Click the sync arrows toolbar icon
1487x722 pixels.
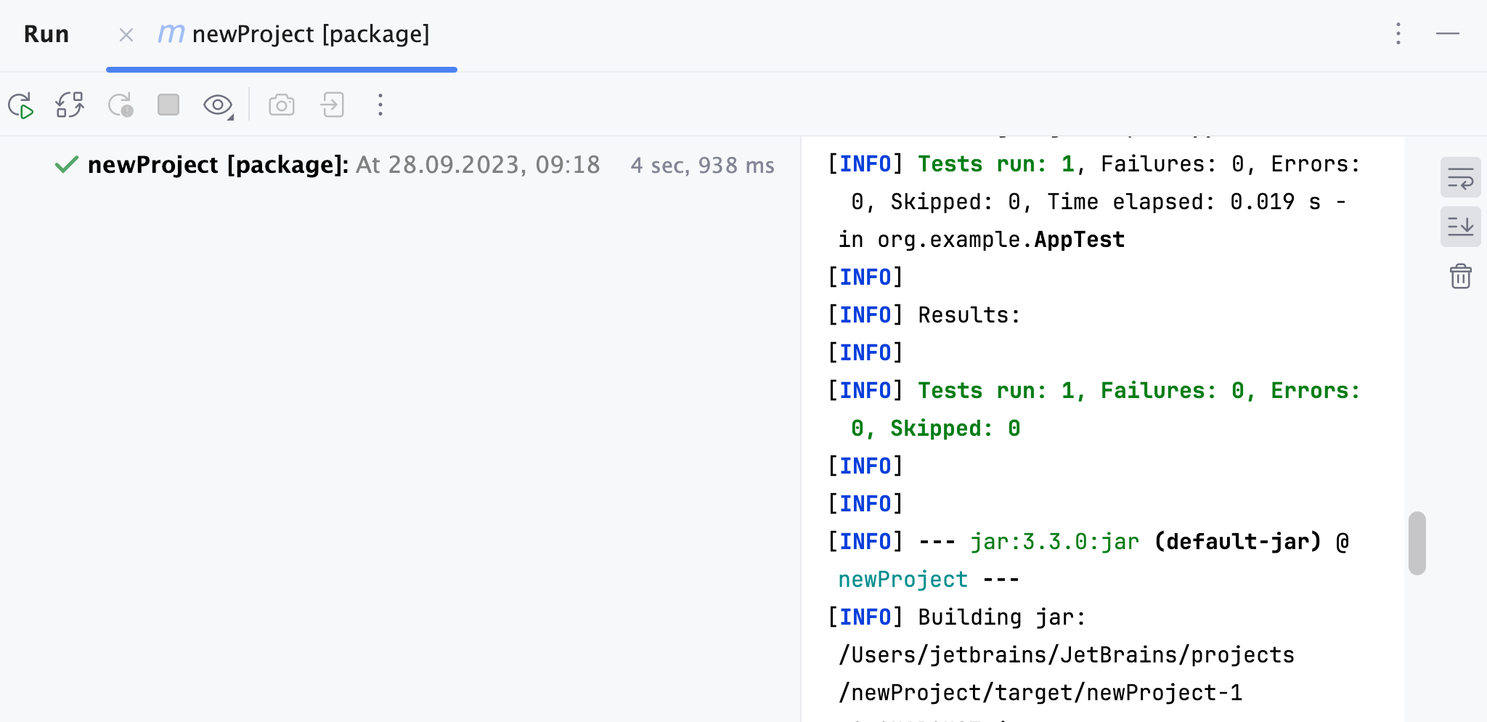coord(70,105)
